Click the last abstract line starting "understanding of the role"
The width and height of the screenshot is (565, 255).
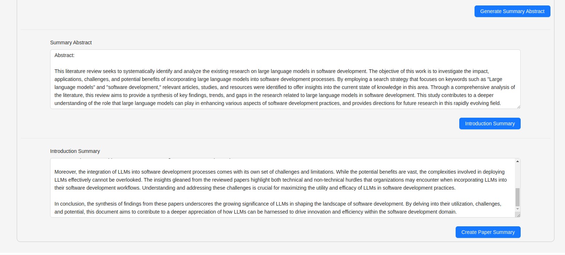218,103
